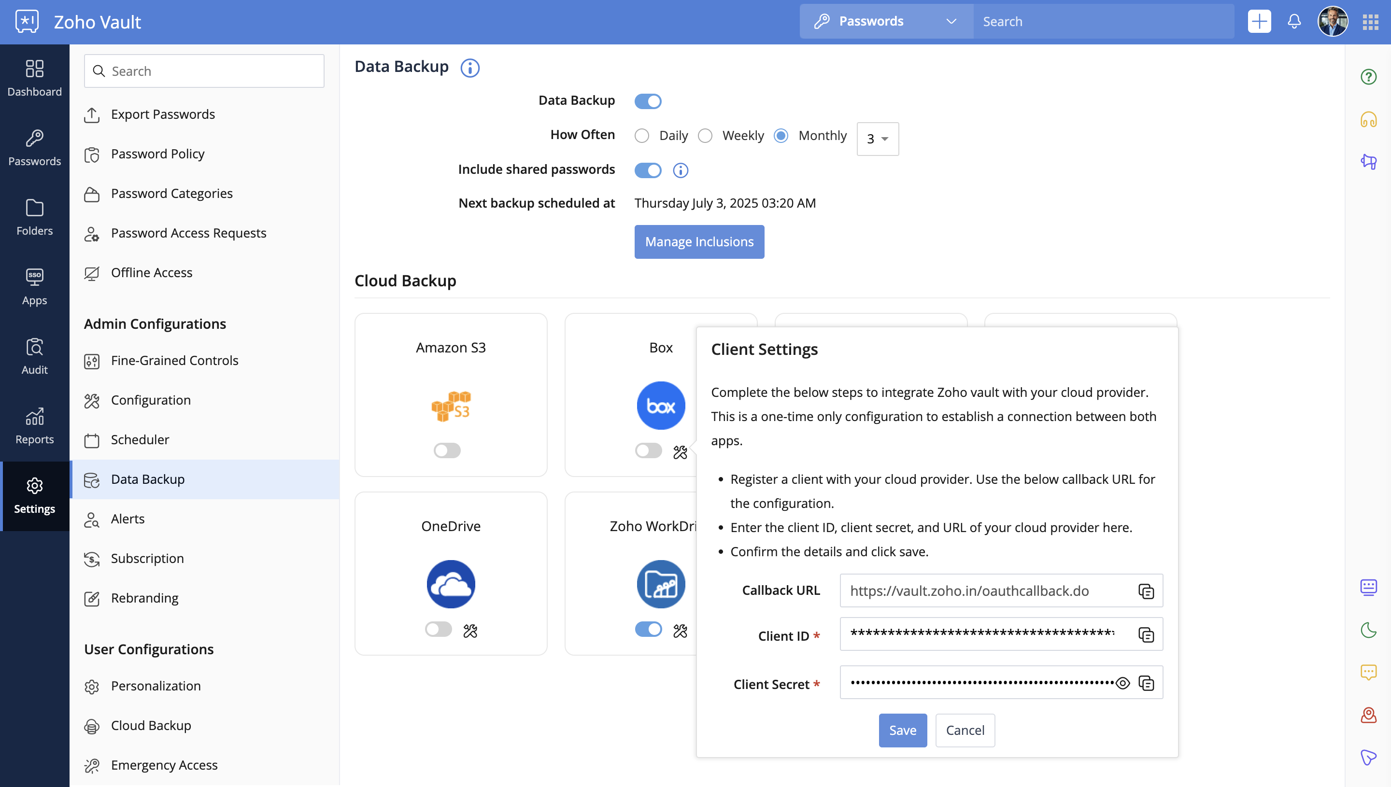The height and width of the screenshot is (787, 1391).
Task: Open OneDrive client settings tools icon
Action: (x=470, y=630)
